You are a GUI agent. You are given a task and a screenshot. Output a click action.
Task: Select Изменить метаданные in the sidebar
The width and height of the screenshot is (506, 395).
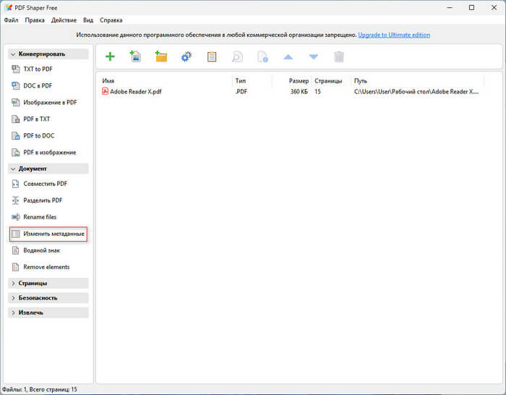[53, 234]
